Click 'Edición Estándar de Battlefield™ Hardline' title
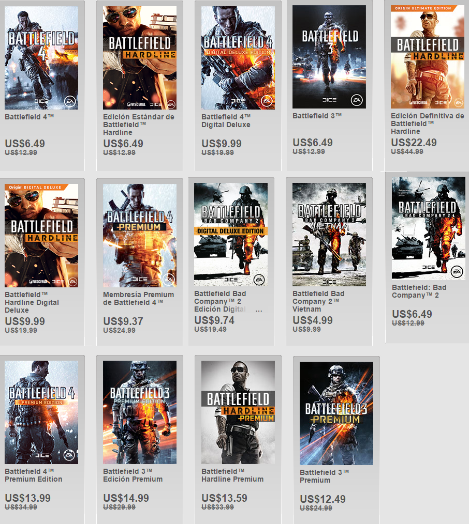The height and width of the screenshot is (524, 469). [139, 125]
